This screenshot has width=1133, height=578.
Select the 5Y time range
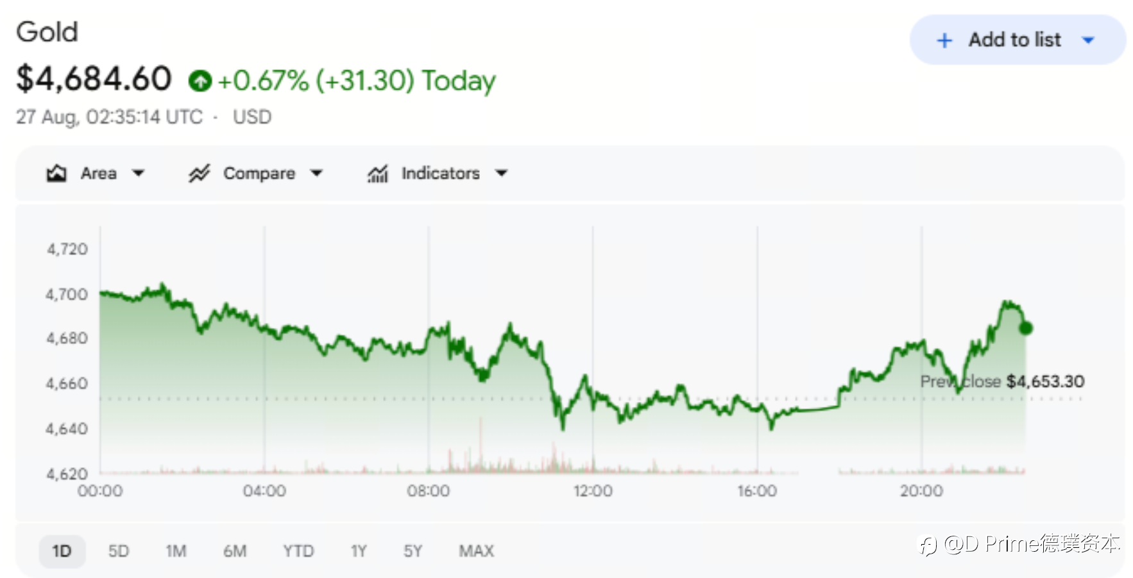pos(413,551)
